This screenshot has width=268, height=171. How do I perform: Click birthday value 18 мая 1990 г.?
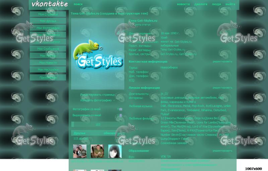(170, 33)
